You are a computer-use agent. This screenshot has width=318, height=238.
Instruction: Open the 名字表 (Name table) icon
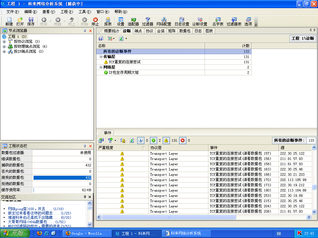point(218,21)
